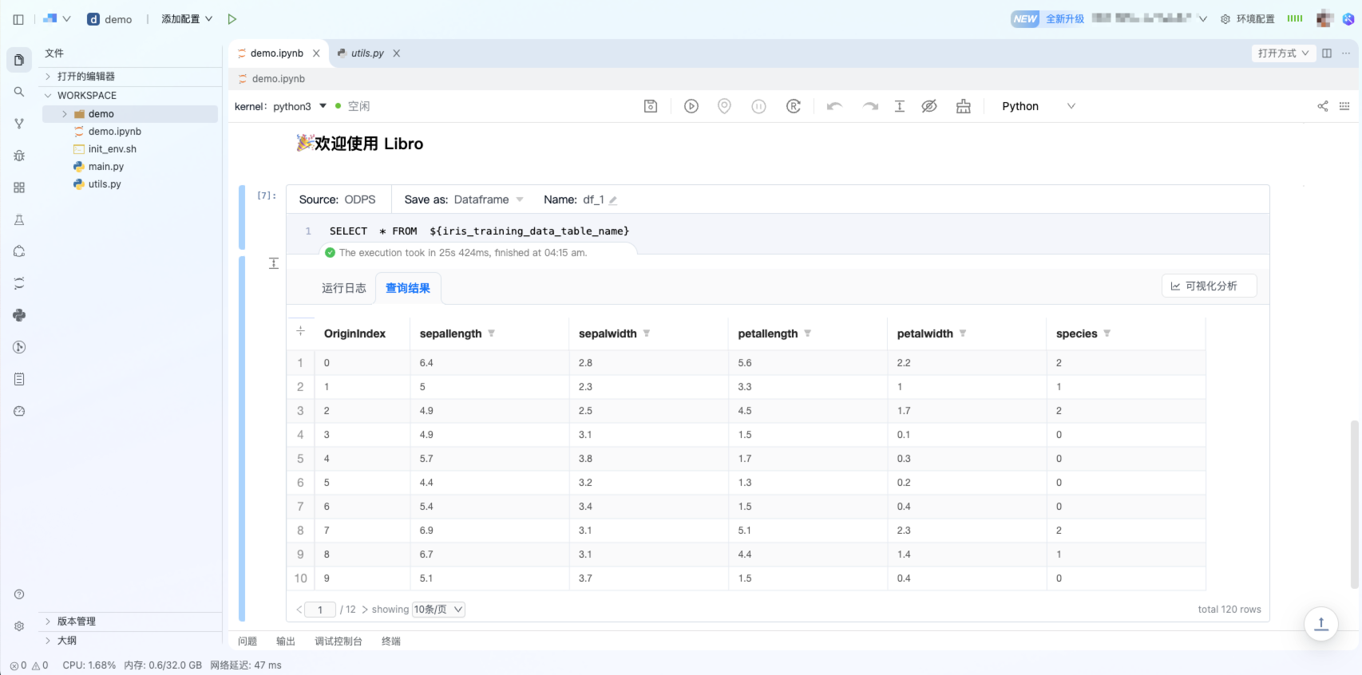Toggle the eye visibility icon in toolbar
This screenshot has width=1362, height=675.
tap(929, 106)
